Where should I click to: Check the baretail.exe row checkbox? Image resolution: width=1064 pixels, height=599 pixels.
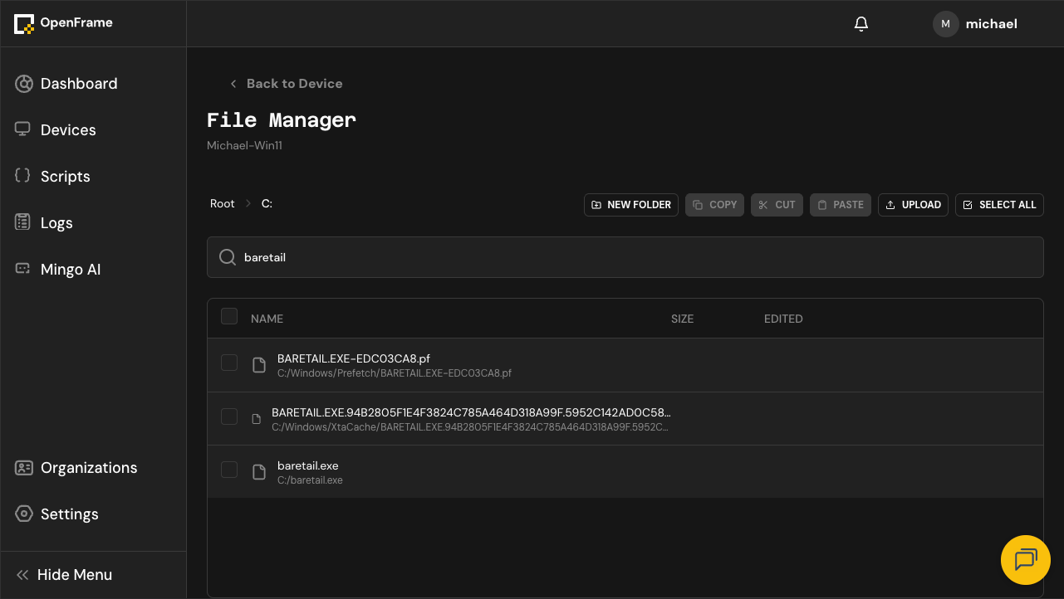[x=229, y=470]
